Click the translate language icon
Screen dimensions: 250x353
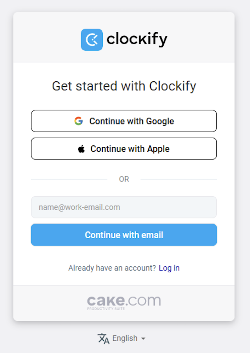(103, 338)
